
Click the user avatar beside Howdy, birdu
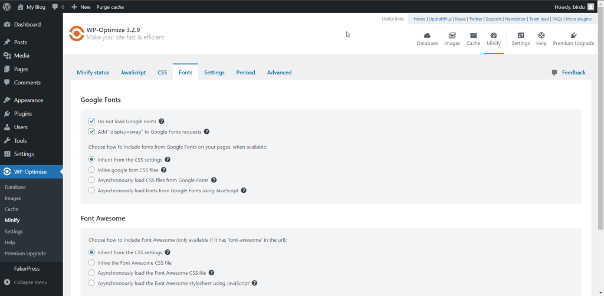point(590,6)
